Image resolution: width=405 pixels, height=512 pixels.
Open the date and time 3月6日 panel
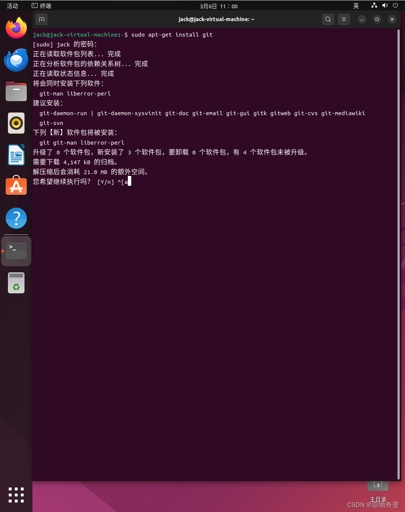click(219, 6)
